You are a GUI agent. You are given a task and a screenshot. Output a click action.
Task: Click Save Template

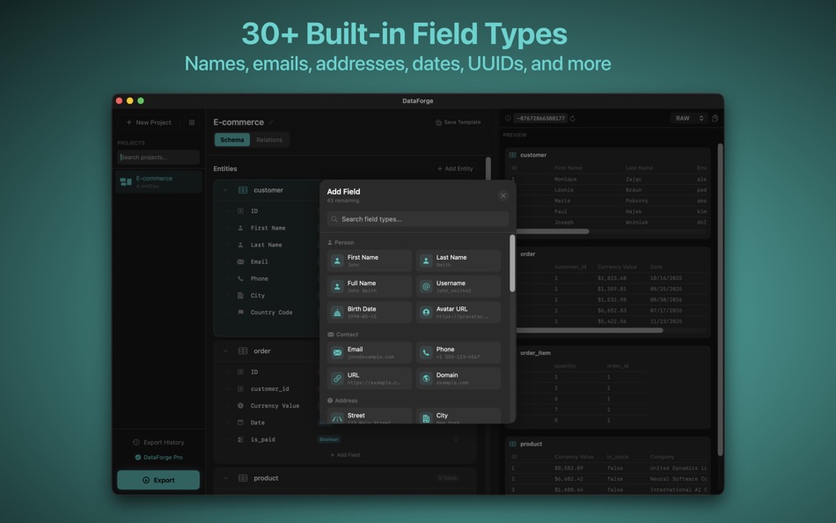click(x=458, y=122)
